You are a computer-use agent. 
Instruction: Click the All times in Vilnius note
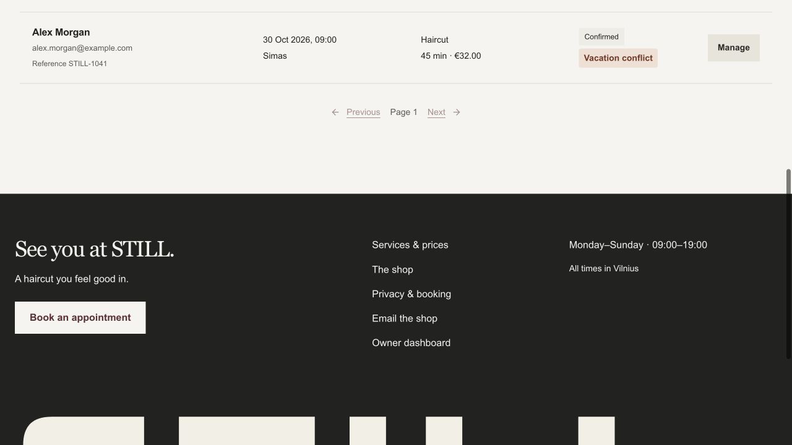pyautogui.click(x=604, y=268)
